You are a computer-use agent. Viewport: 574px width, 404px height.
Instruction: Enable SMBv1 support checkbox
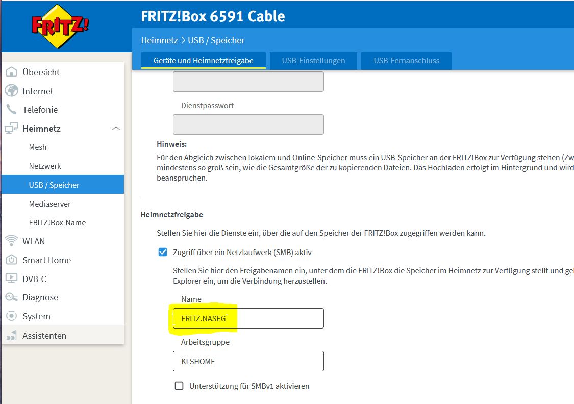179,386
